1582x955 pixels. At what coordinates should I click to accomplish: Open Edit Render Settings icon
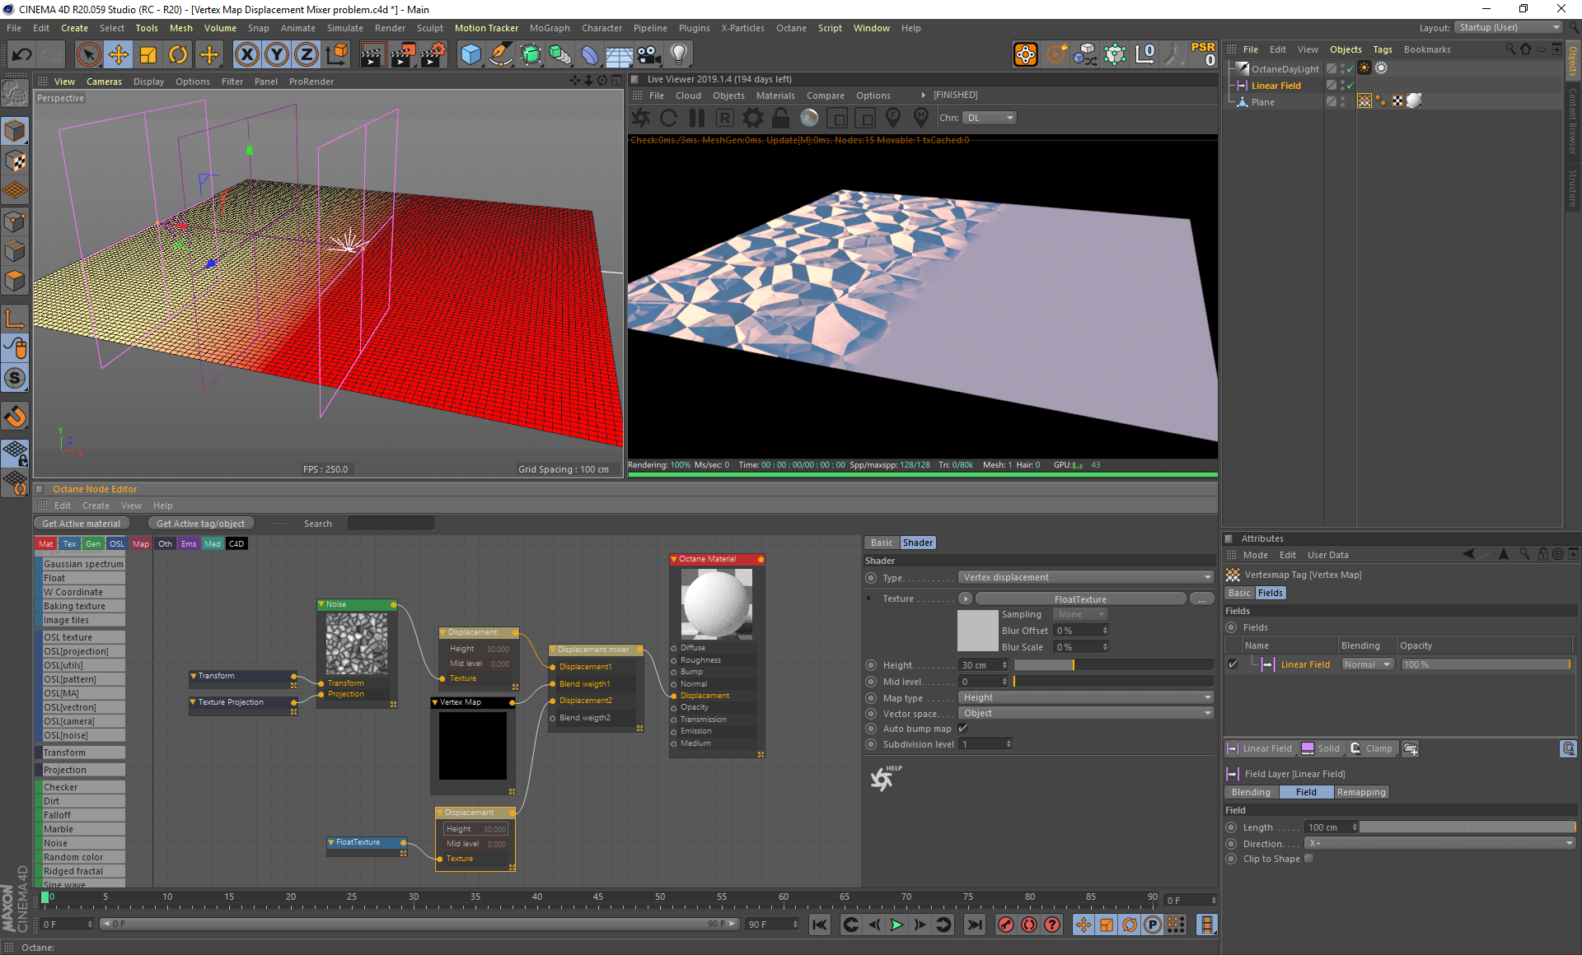point(433,55)
